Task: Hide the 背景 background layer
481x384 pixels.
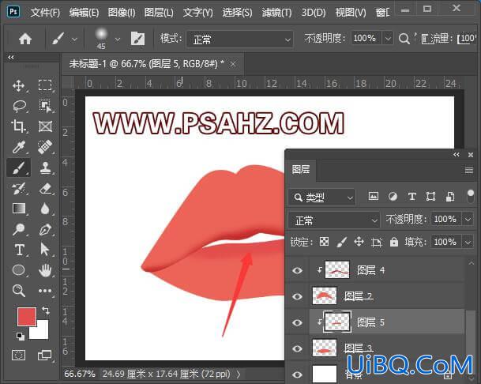Action: pyautogui.click(x=297, y=375)
